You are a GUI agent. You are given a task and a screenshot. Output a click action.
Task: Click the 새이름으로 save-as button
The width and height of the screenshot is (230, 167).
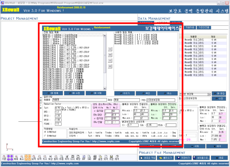[x=201, y=158]
